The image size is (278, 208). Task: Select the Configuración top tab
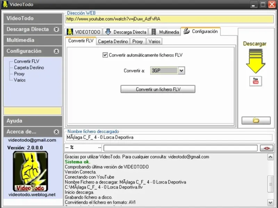tap(201, 32)
